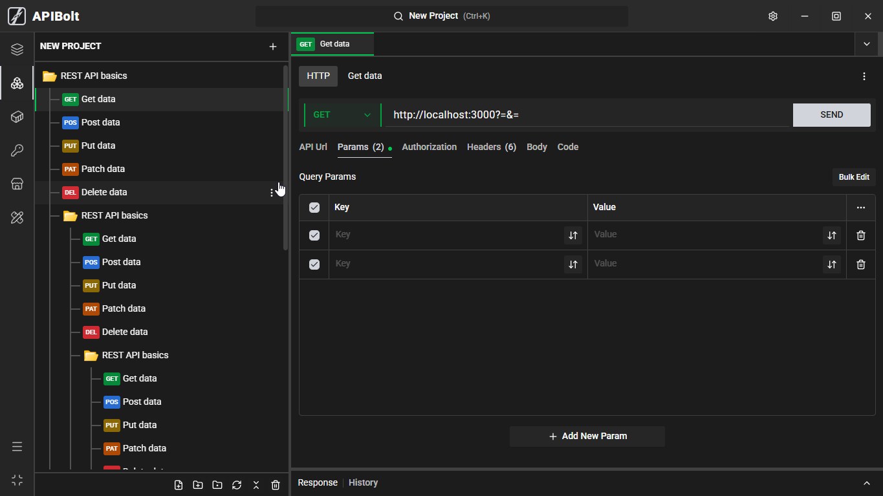Add a new item with plus icon beside NEW PROJECT
Screen dimensions: 883x496
click(273, 47)
